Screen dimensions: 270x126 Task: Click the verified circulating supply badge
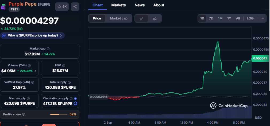tap(75, 99)
